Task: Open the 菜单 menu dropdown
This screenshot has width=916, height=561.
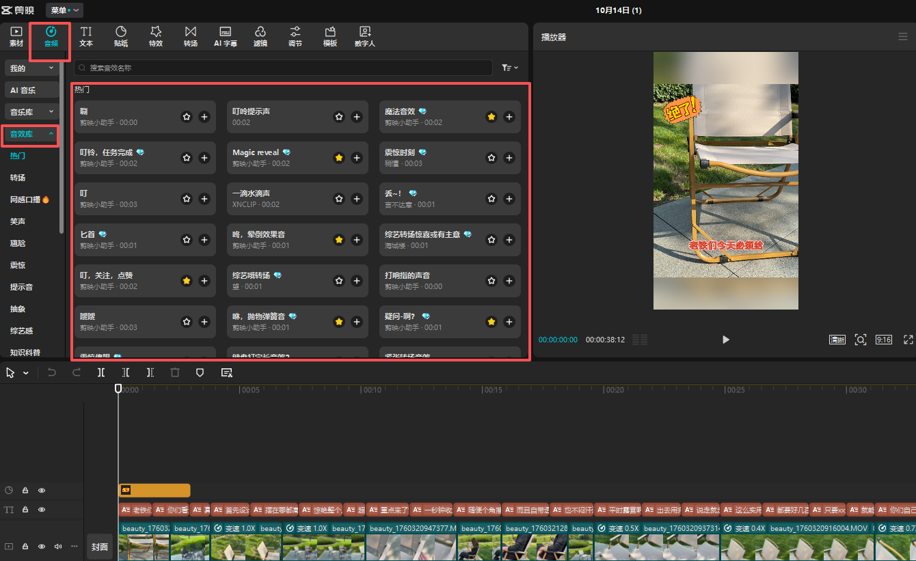Action: pos(64,10)
